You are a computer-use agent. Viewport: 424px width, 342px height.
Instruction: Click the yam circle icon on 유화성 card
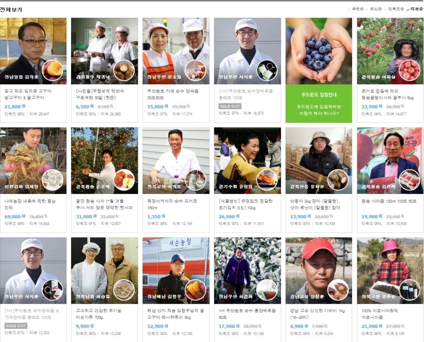(x=338, y=180)
